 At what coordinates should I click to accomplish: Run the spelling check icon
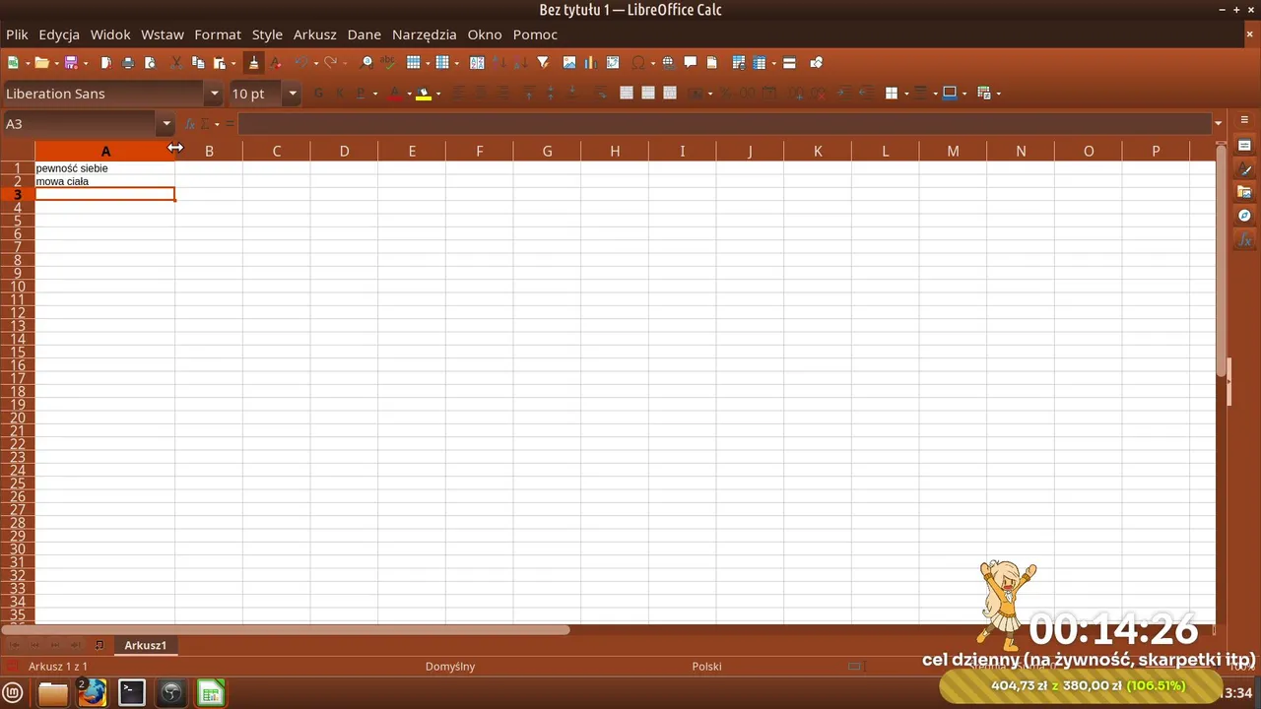click(x=389, y=63)
